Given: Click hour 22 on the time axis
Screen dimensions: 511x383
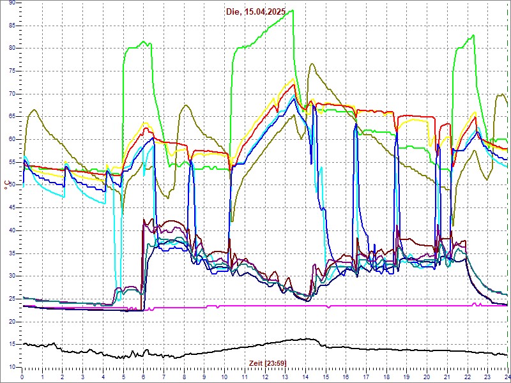Looking at the screenshot, I should pos(468,377).
